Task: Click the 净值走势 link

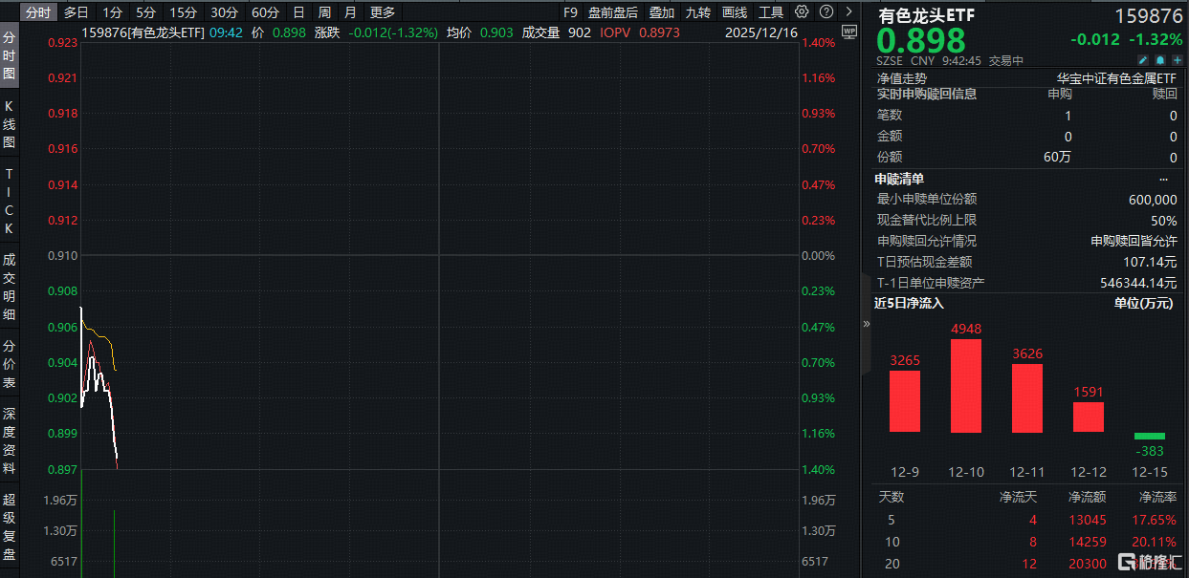Action: tap(902, 78)
